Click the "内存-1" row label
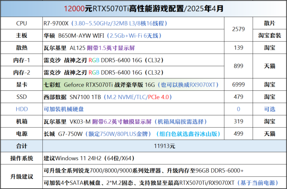 [22, 60]
